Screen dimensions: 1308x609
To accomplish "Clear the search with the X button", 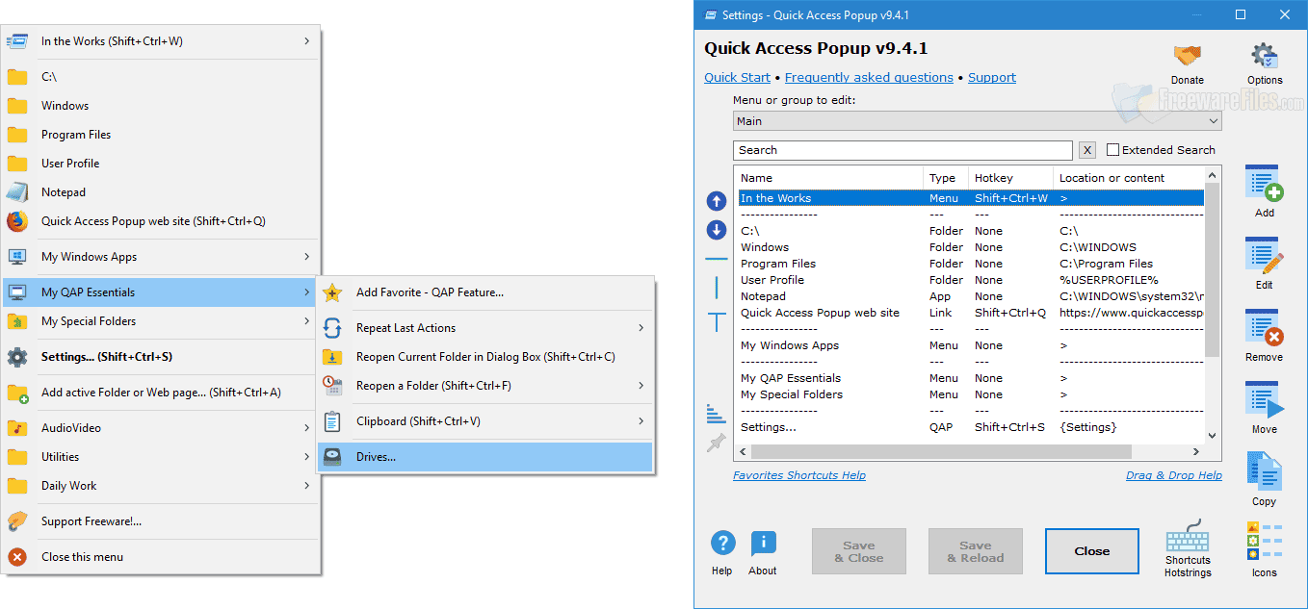I will [x=1088, y=150].
